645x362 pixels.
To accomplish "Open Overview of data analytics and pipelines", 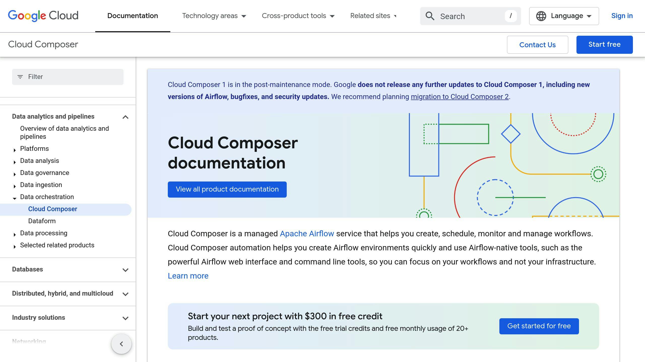I will click(64, 132).
